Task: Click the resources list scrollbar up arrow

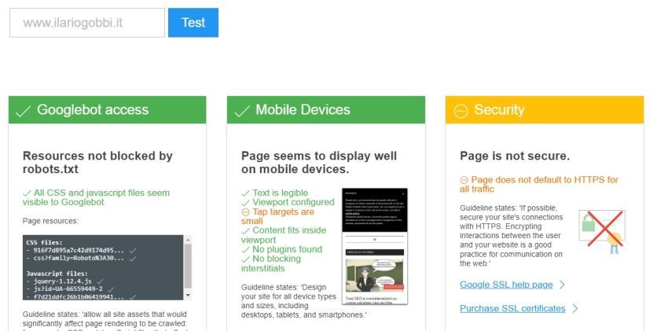Action: point(188,239)
